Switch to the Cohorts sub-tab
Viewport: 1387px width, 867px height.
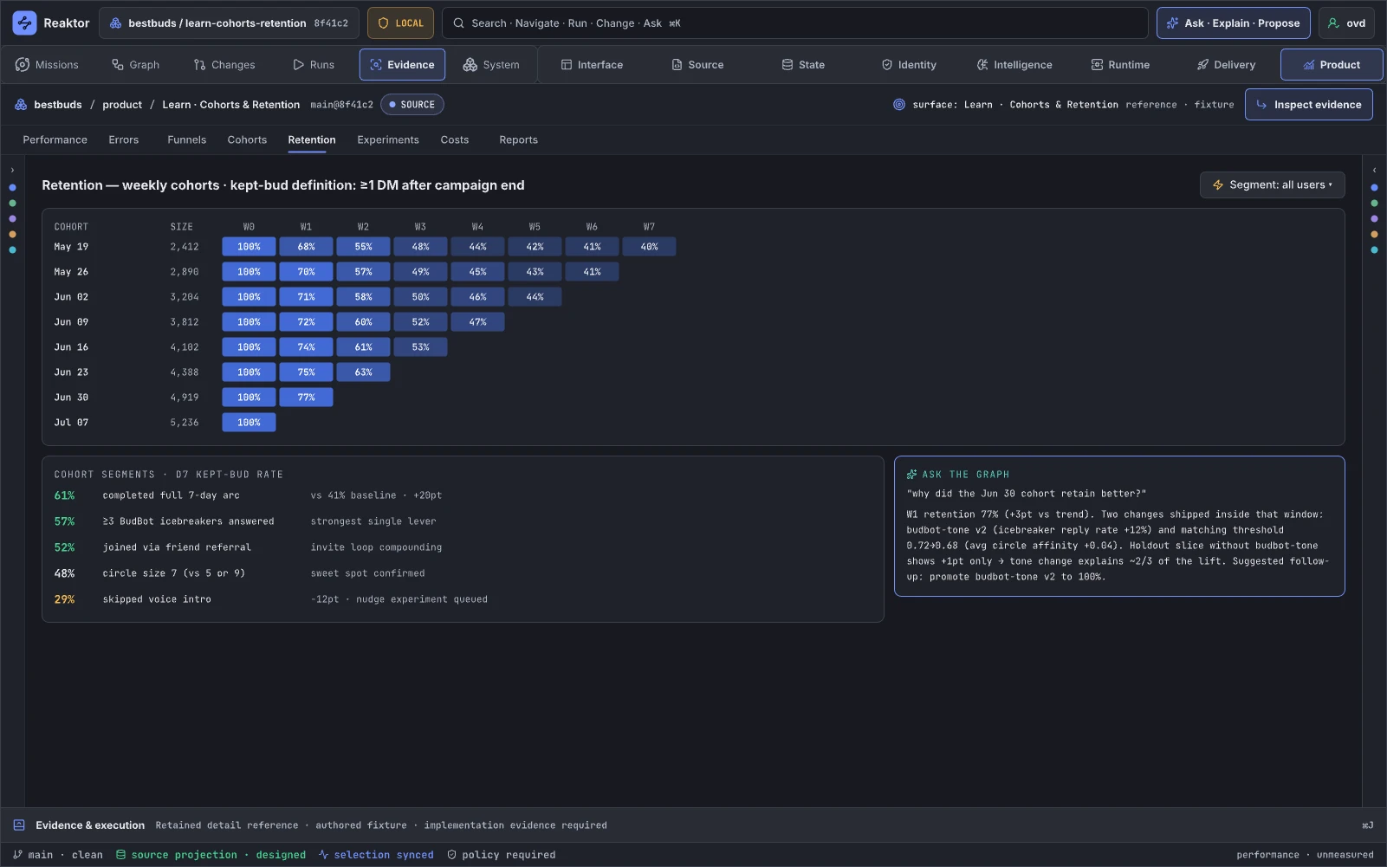247,139
